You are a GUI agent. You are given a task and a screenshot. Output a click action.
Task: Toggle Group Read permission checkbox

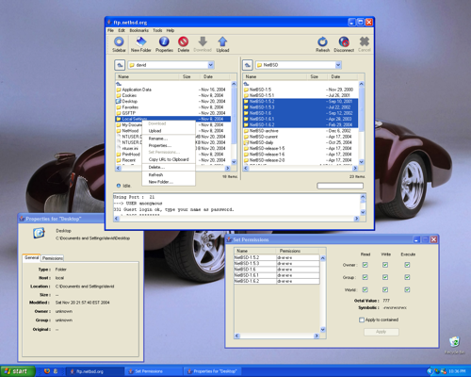point(365,277)
